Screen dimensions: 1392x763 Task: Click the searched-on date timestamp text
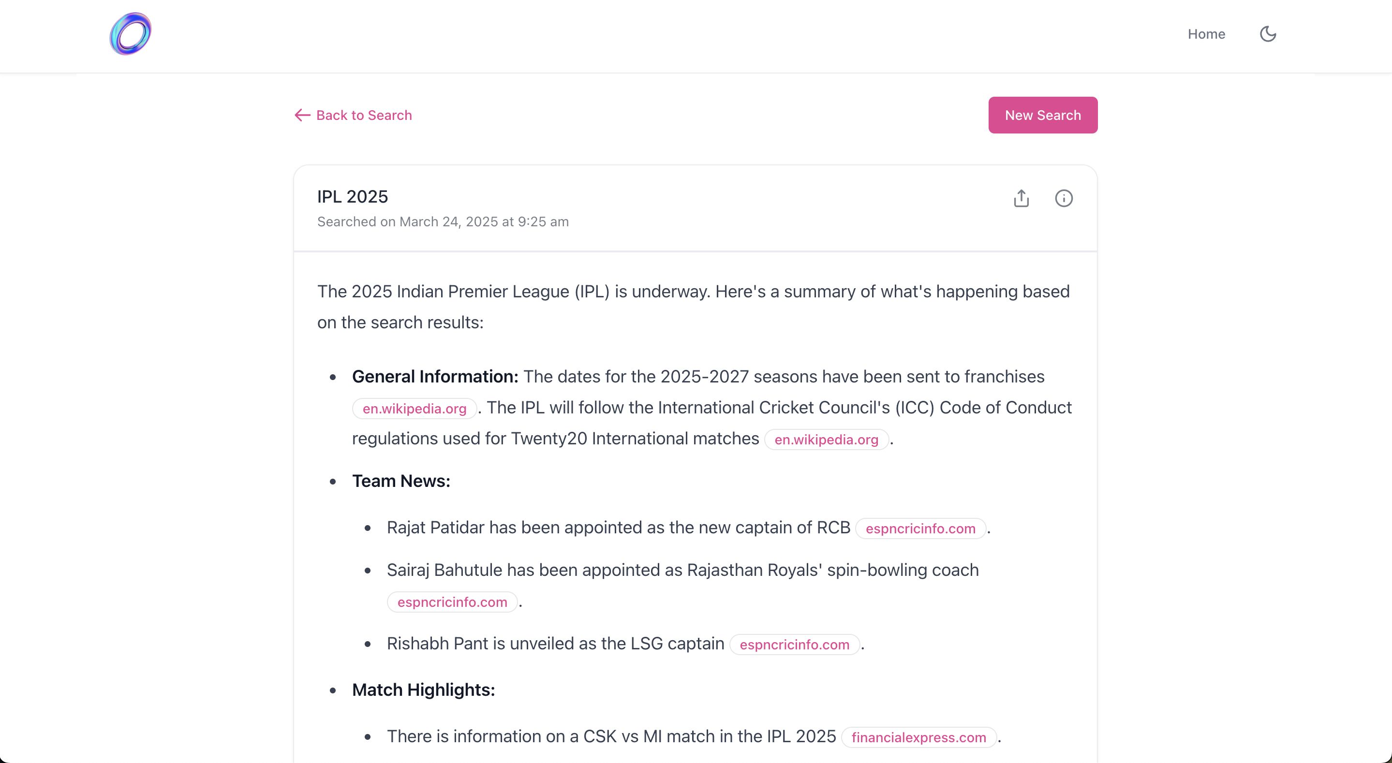[x=443, y=221]
